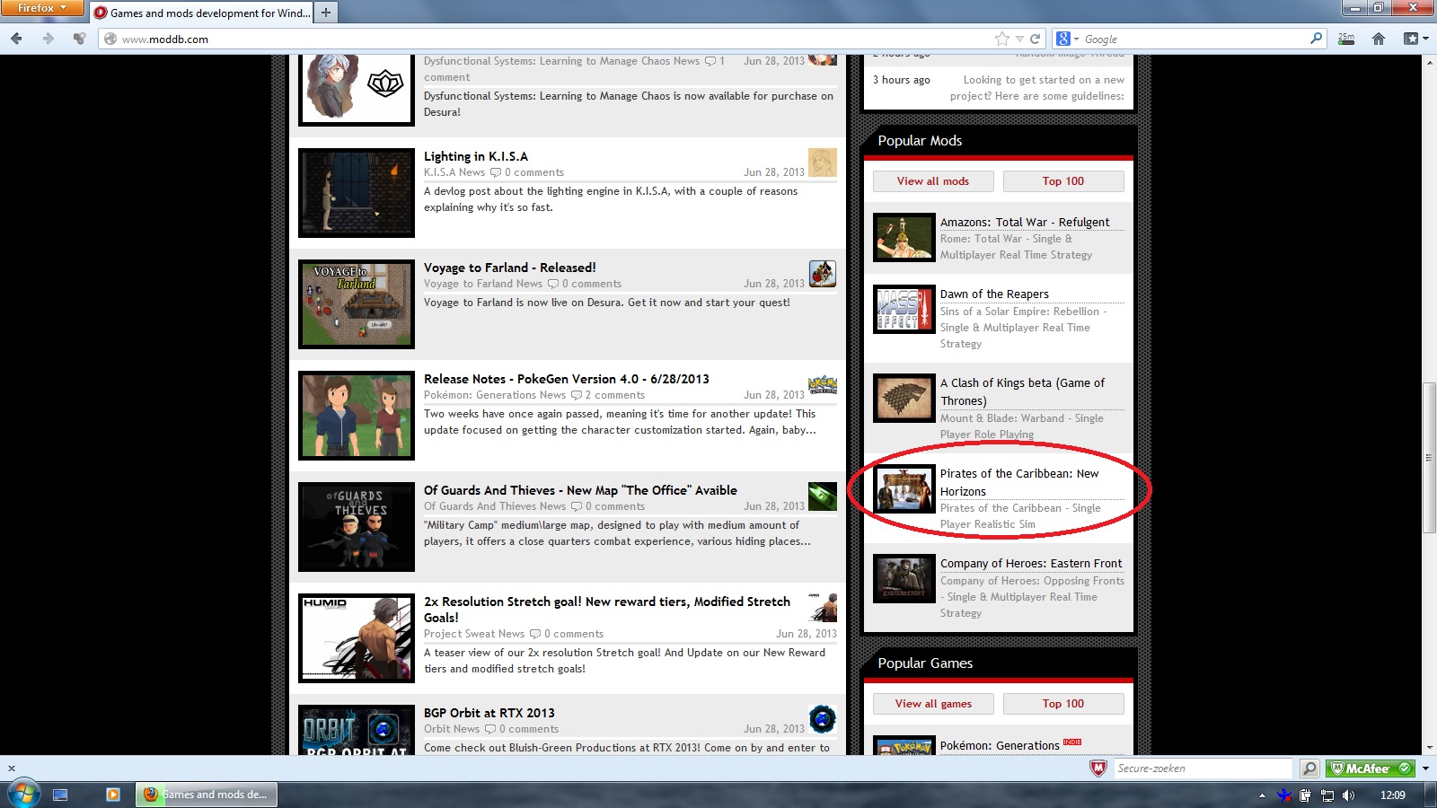1437x808 pixels.
Task: Go back to the previous page
Action: (16, 39)
